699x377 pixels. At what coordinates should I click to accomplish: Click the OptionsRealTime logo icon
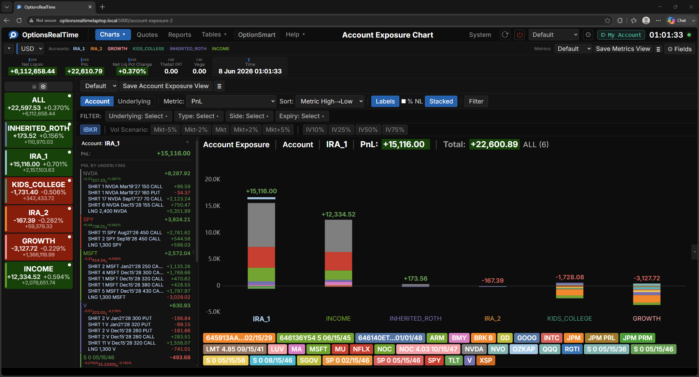point(13,35)
